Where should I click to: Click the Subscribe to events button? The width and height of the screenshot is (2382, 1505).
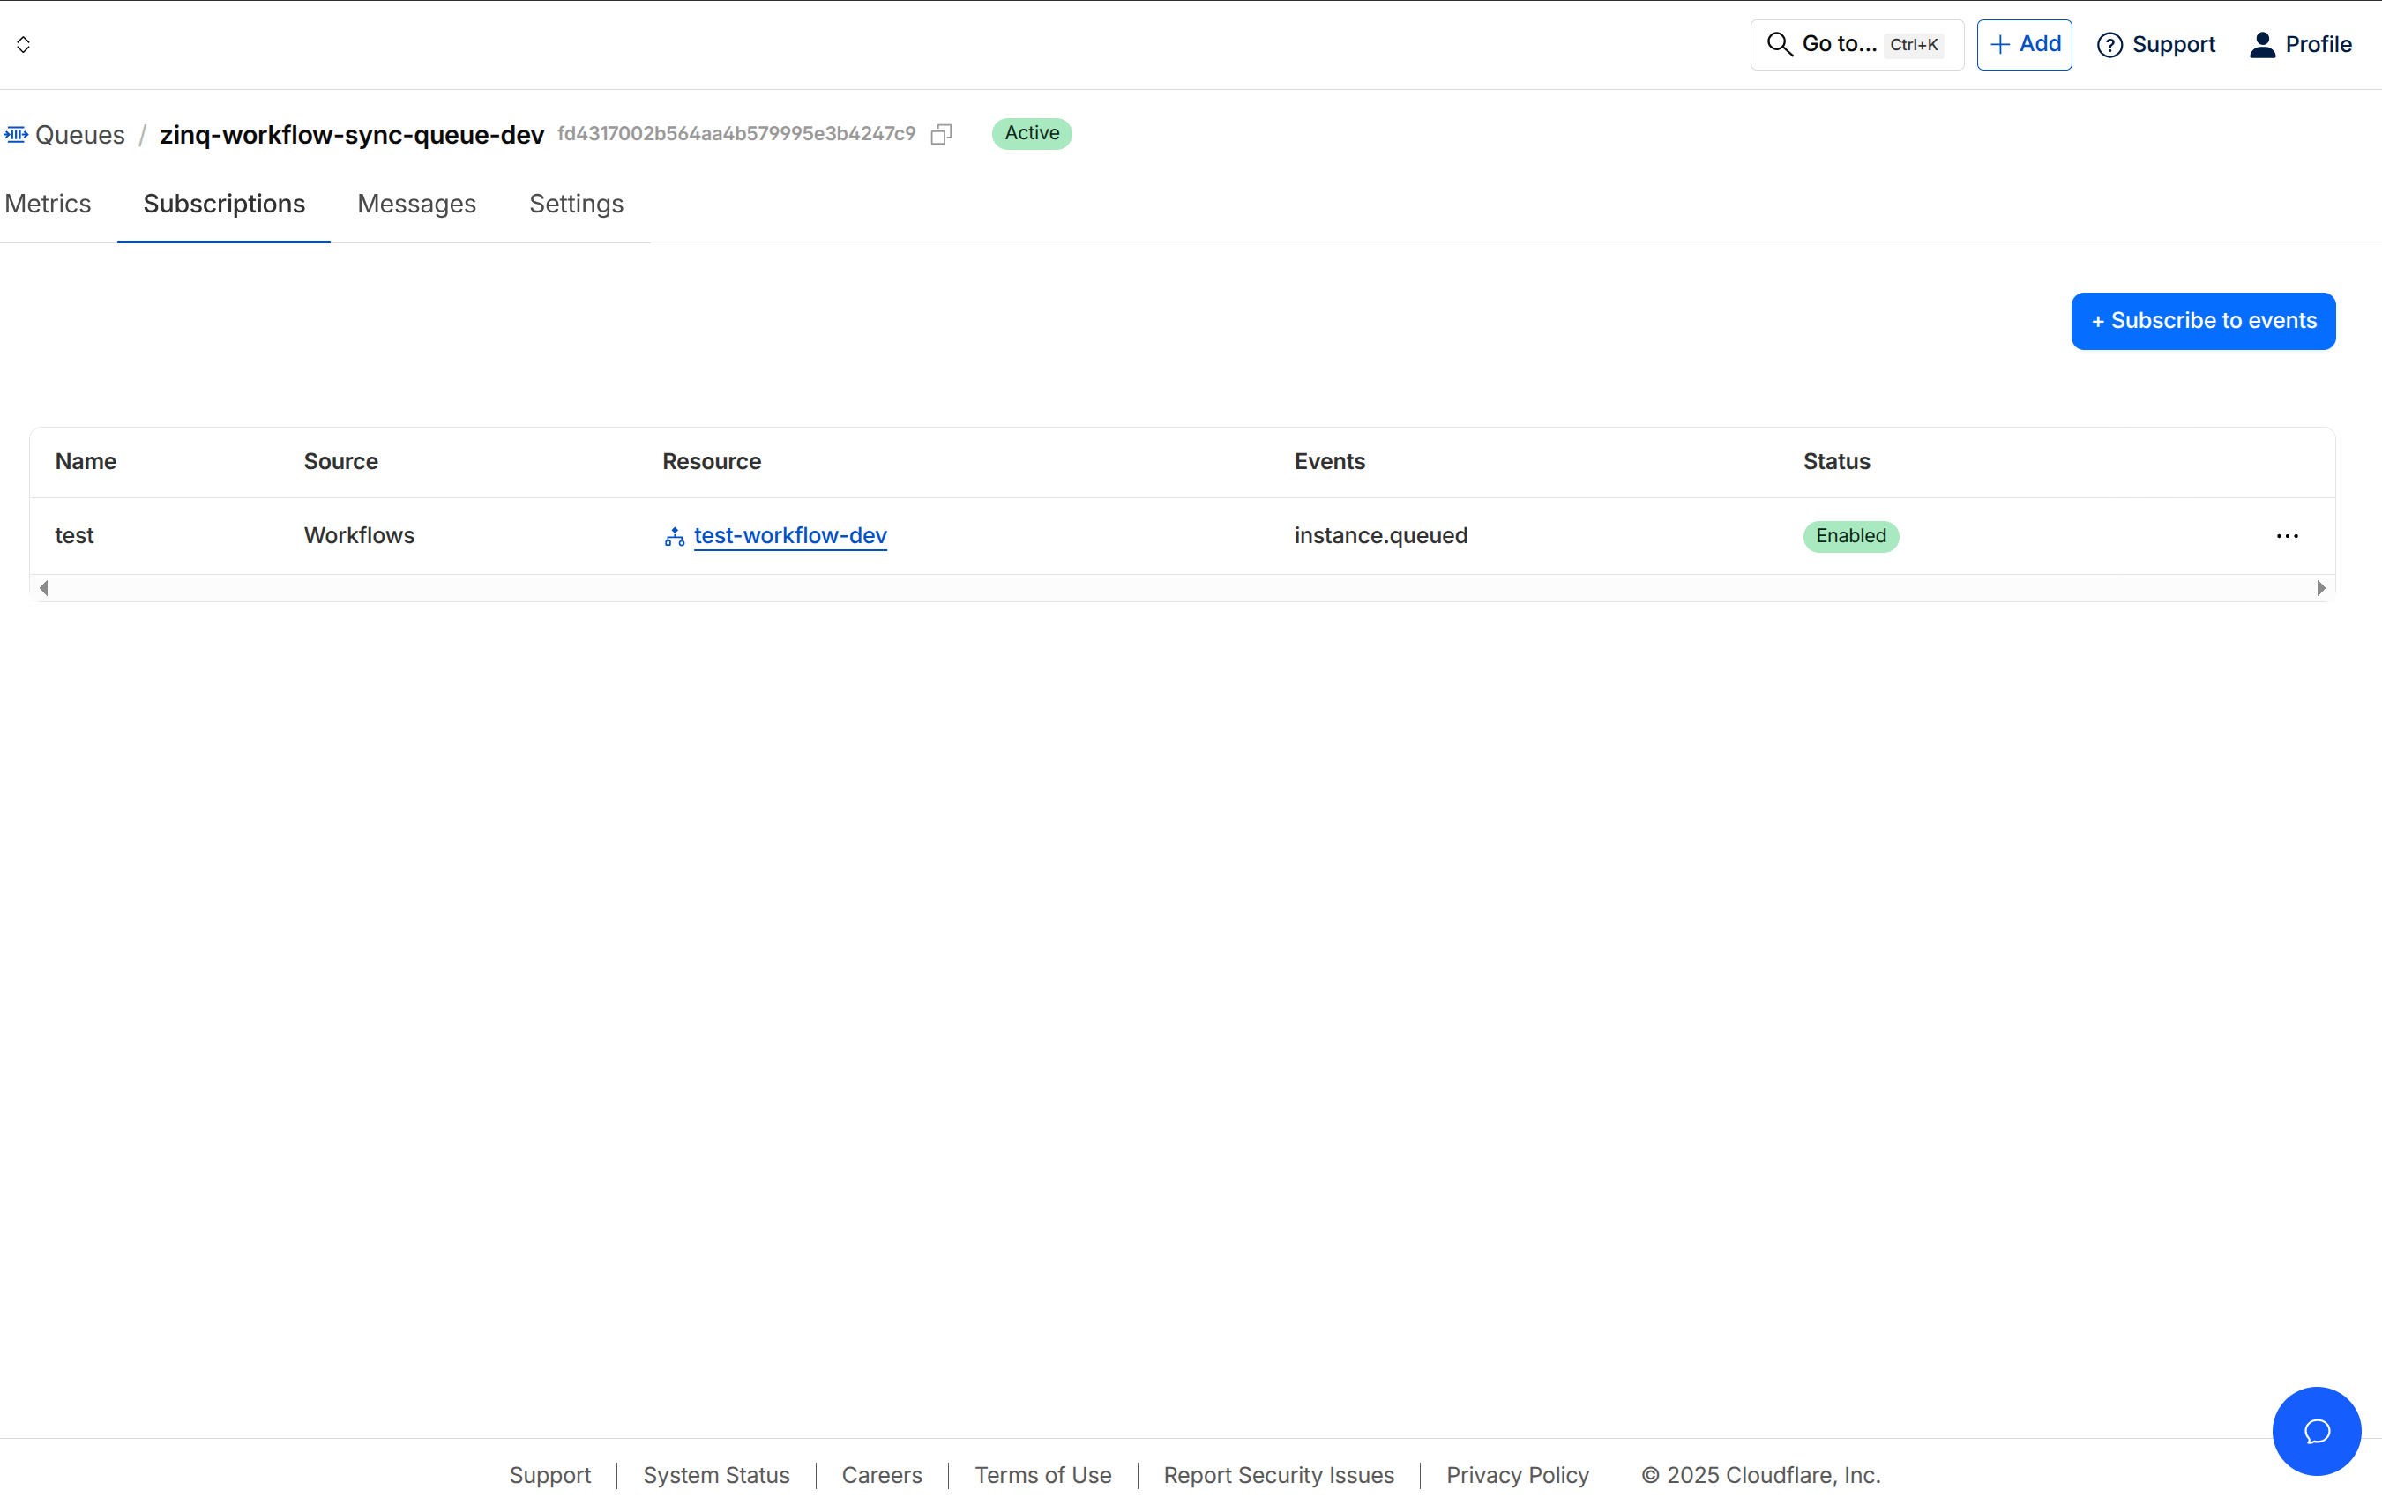pos(2203,320)
